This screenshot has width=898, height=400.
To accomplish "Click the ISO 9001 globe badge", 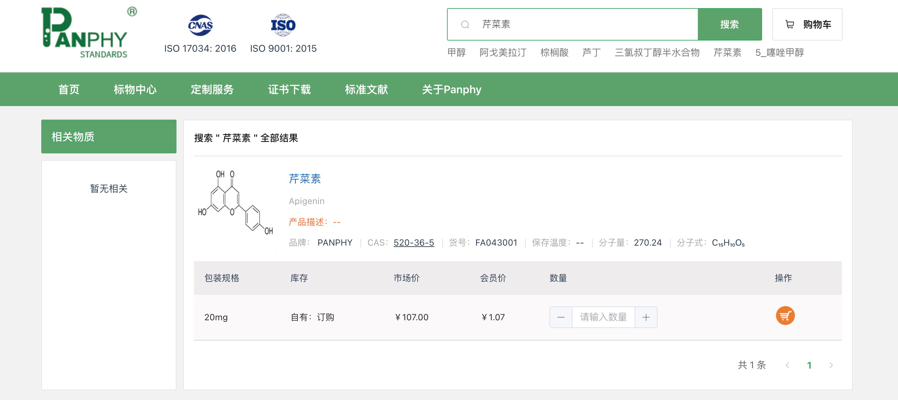I will click(x=283, y=25).
